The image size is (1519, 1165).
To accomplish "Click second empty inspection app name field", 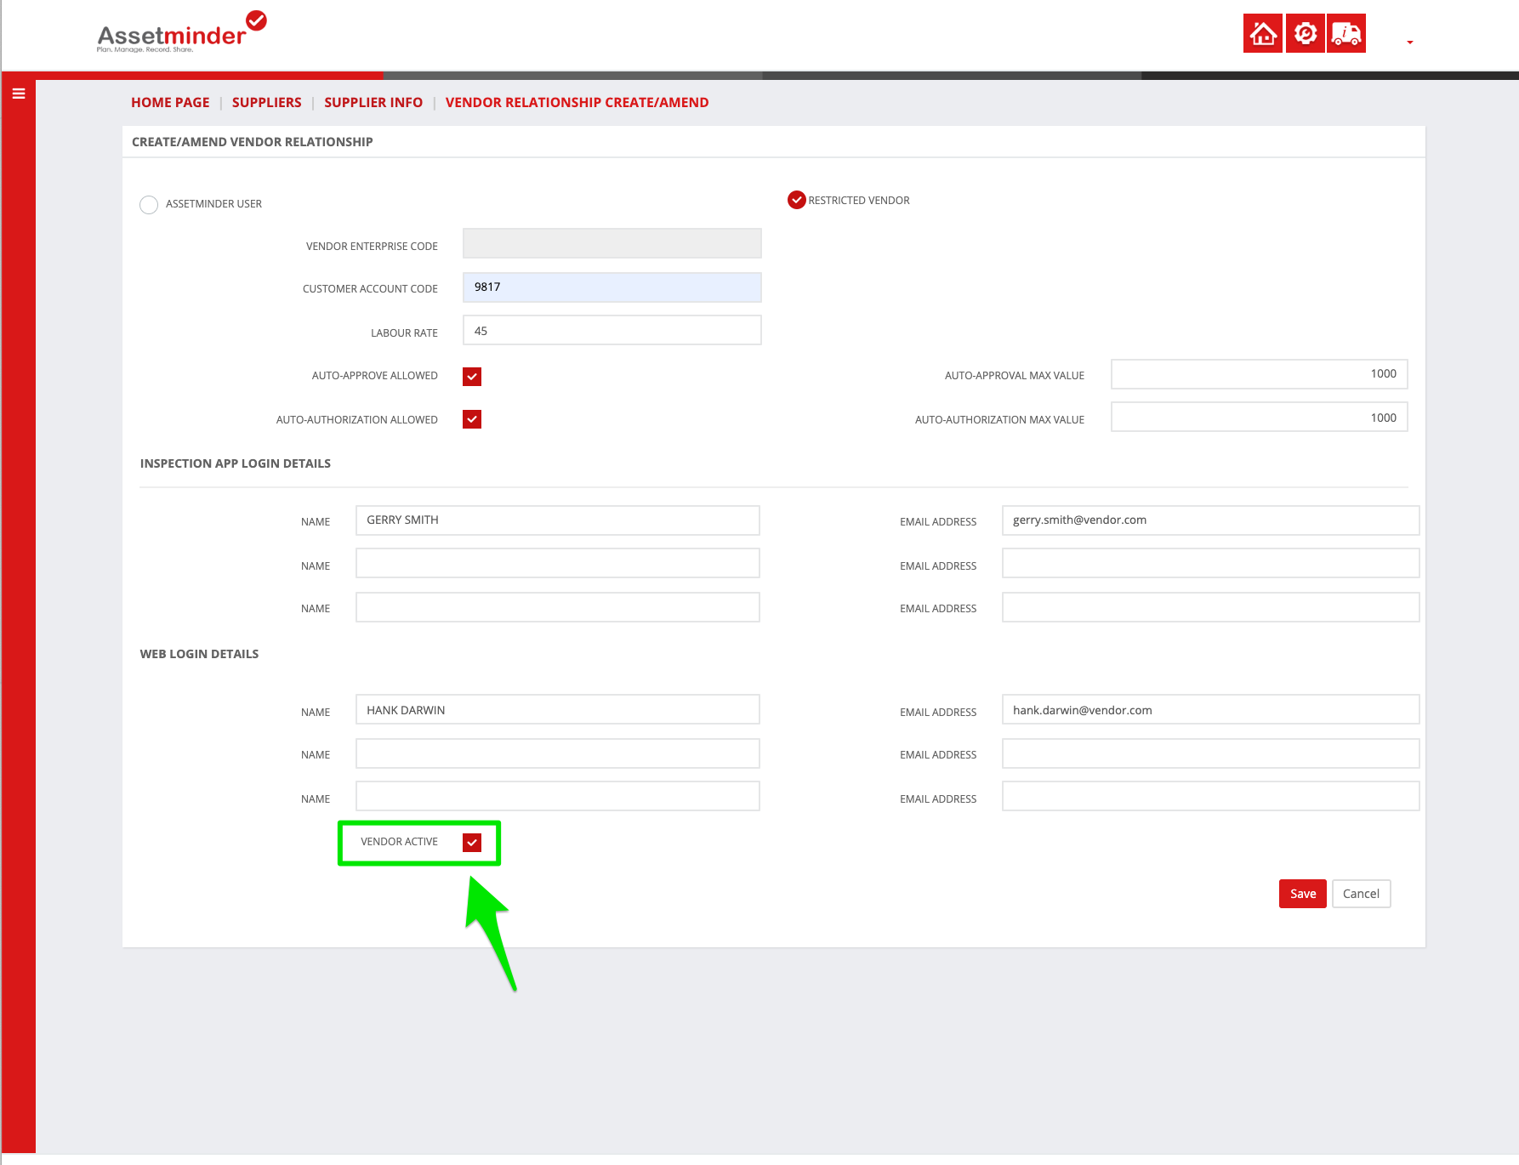I will pos(558,563).
